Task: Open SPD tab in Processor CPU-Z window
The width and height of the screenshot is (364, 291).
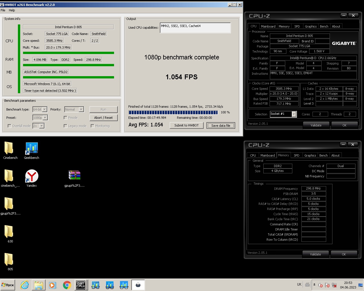Action: pyautogui.click(x=297, y=26)
